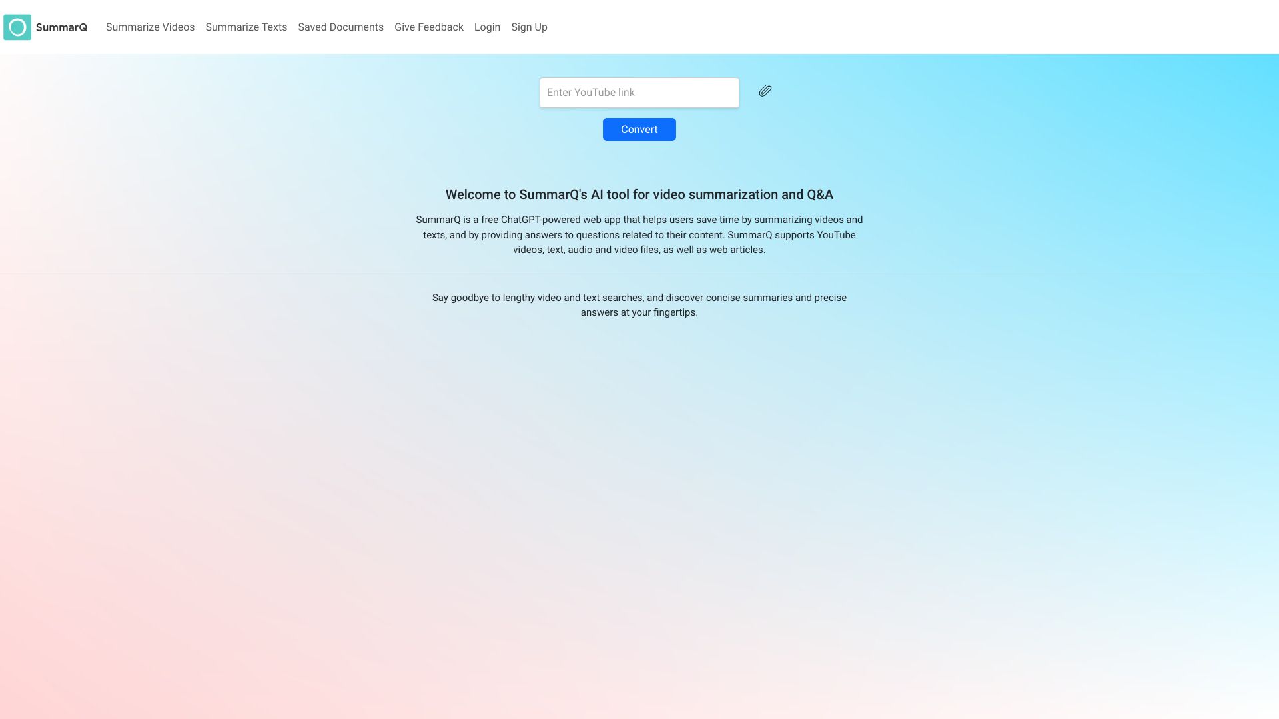Click the SummarQ brand name text
The image size is (1279, 719).
(x=61, y=27)
